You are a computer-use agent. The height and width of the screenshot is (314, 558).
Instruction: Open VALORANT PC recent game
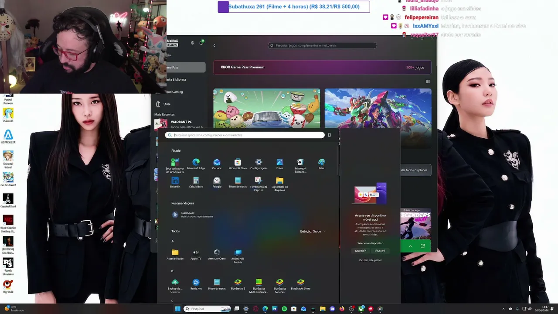pos(179,124)
